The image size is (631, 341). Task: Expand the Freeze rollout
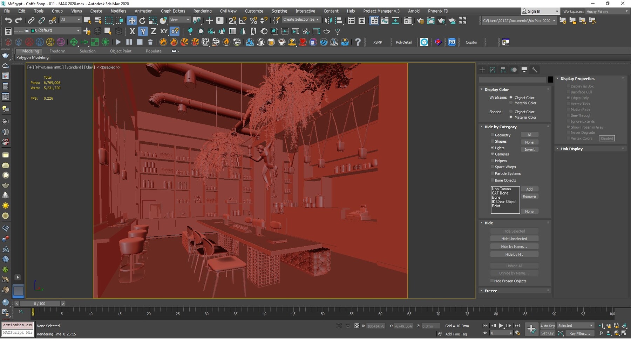(491, 291)
